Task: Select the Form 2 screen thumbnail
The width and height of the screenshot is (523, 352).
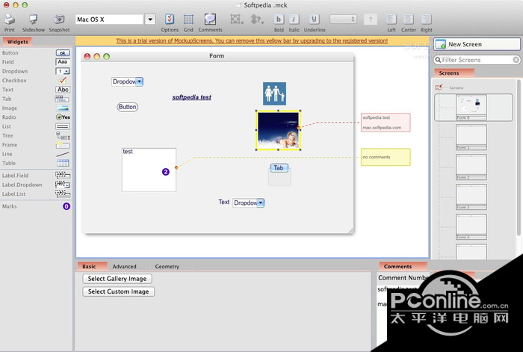Action: click(x=471, y=167)
